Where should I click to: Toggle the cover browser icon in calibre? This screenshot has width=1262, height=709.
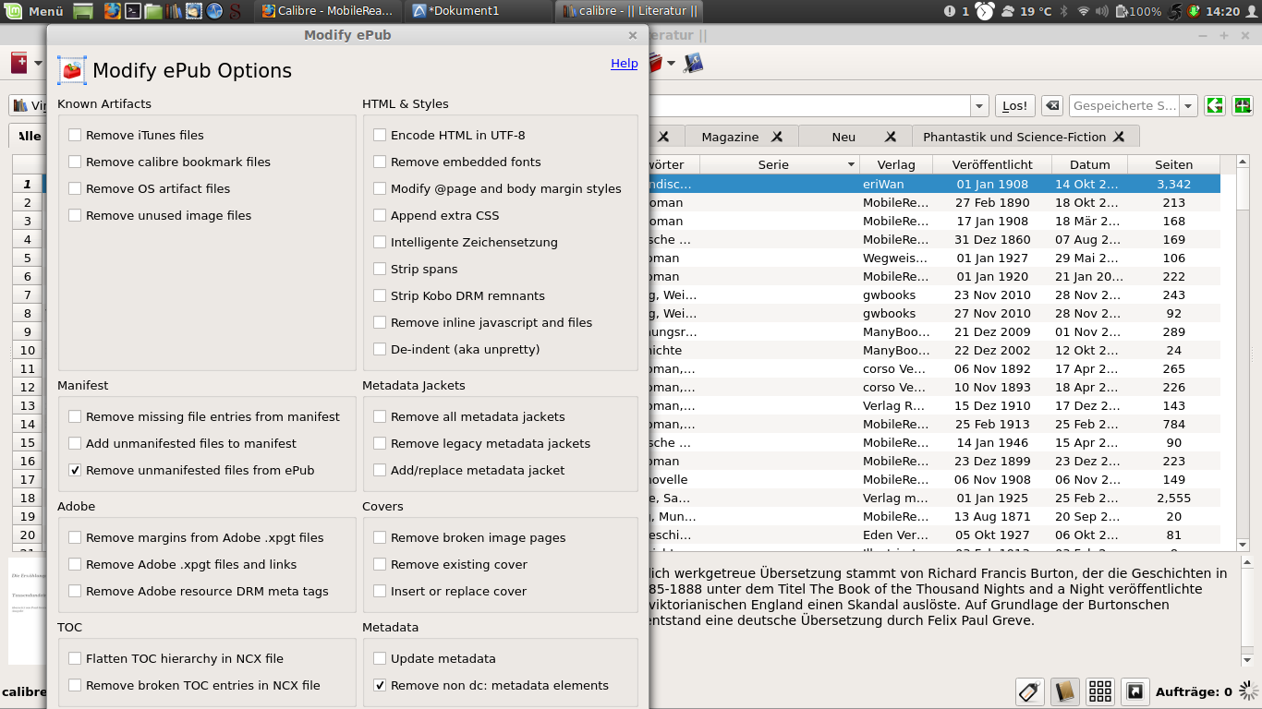point(1135,691)
